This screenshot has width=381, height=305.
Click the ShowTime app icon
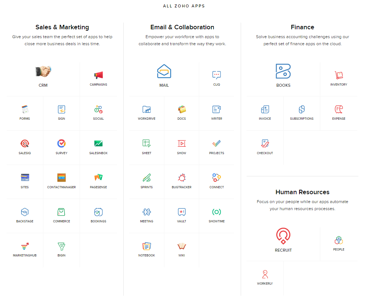point(217,212)
